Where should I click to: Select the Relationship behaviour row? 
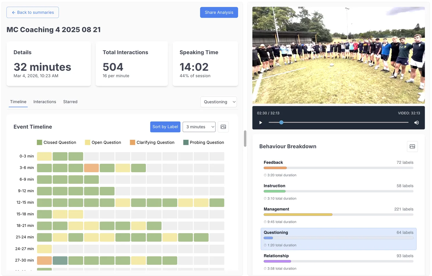coord(339,262)
